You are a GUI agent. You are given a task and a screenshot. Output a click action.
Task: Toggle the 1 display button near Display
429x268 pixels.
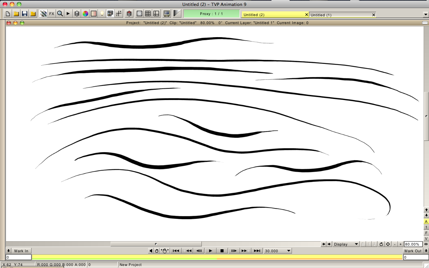[369, 244]
